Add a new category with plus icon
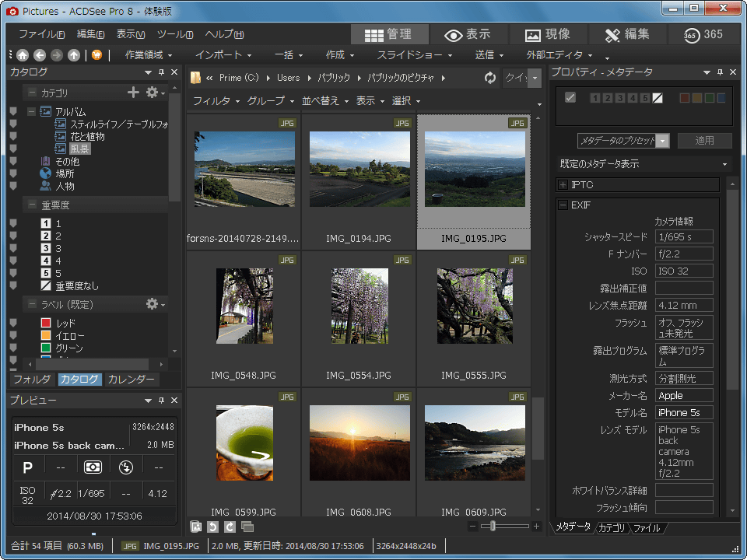The image size is (747, 560). [x=133, y=93]
